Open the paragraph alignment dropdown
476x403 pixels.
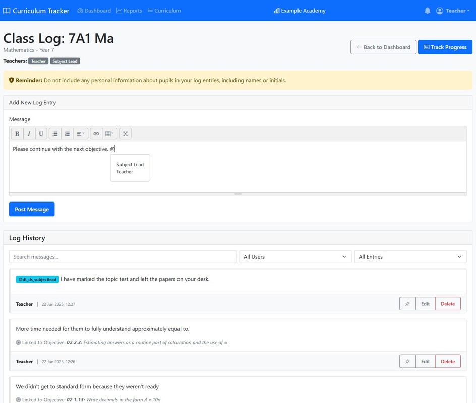(x=81, y=133)
